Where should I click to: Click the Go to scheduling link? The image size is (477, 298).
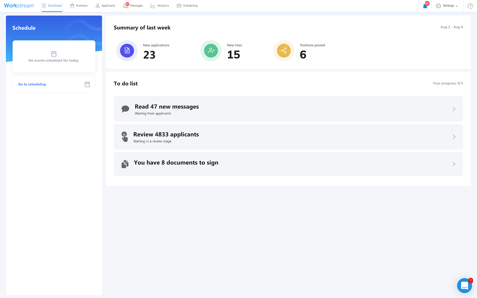pos(32,84)
